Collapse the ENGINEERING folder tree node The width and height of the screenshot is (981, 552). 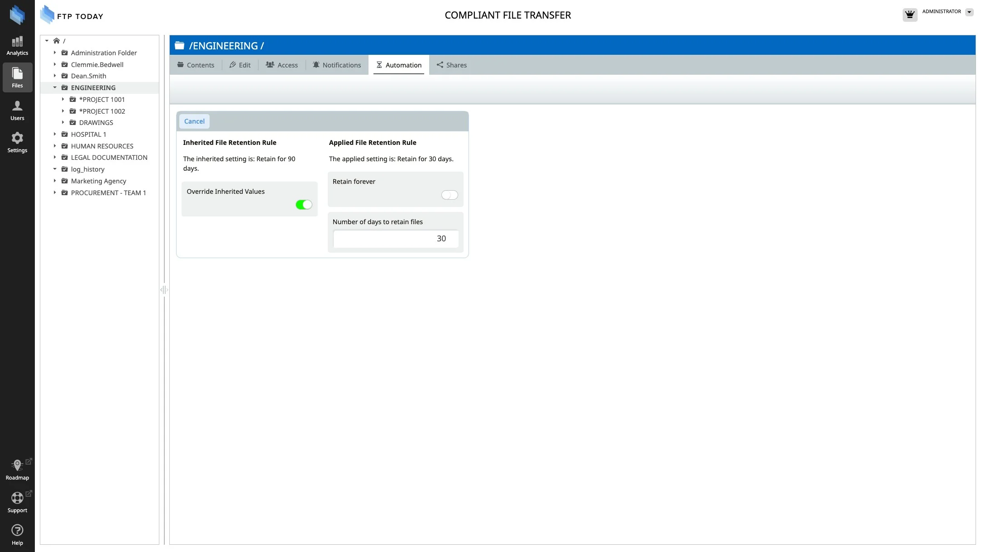(55, 88)
